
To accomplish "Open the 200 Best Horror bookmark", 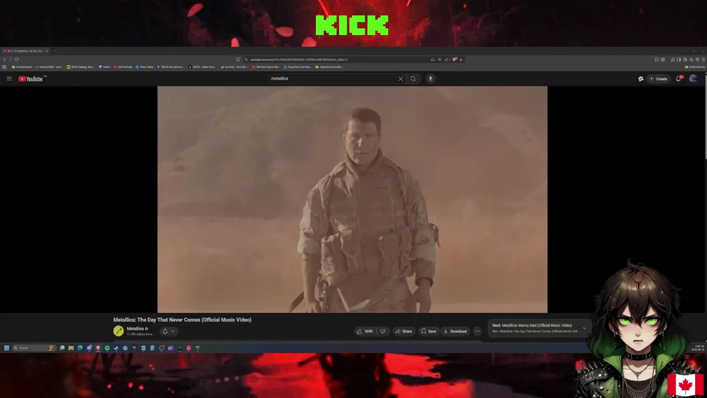I will 266,67.
